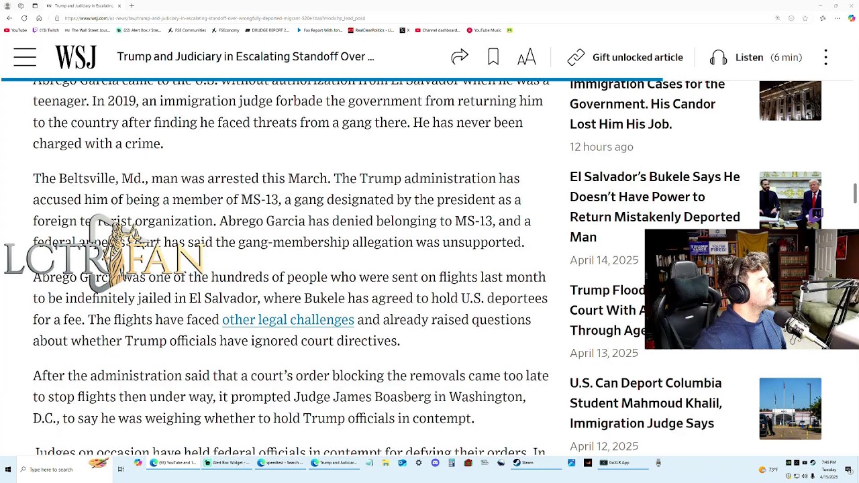859x483 pixels.
Task: View the building thumbnail for Immigration Cases story
Action: click(790, 101)
